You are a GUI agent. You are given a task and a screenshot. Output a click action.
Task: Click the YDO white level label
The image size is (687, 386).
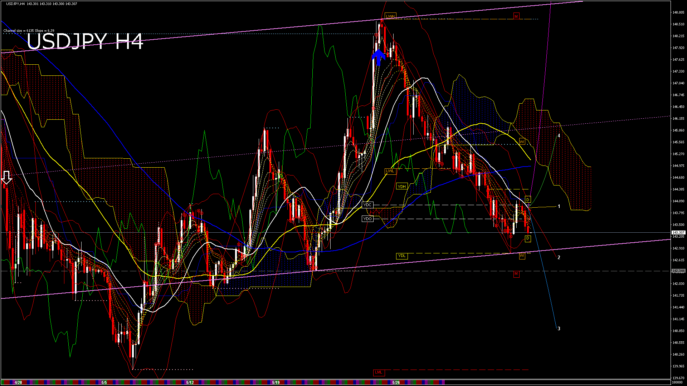367,219
